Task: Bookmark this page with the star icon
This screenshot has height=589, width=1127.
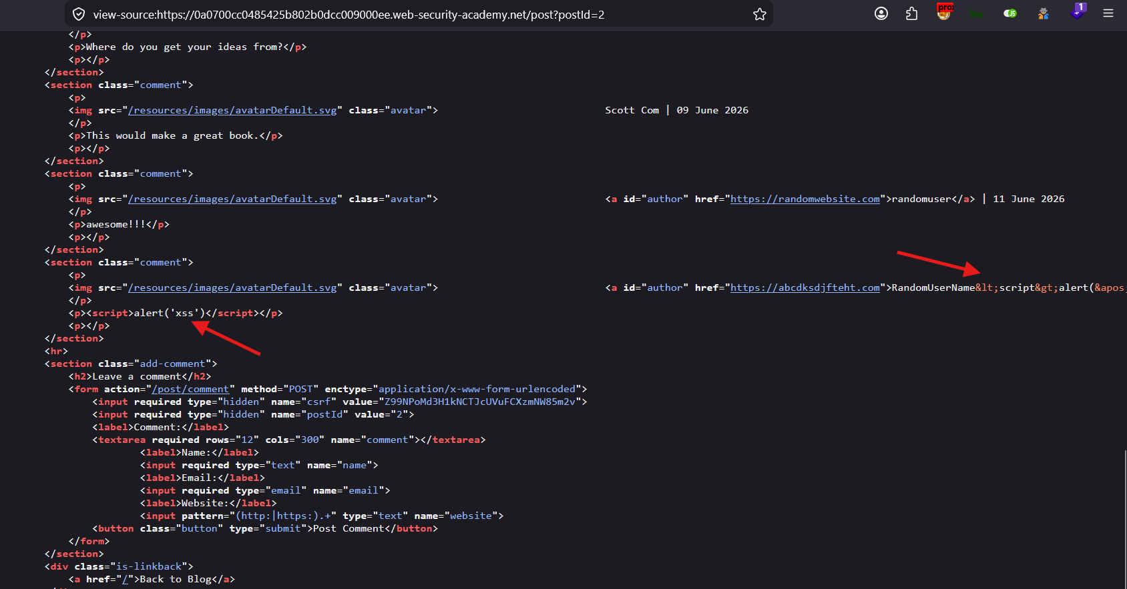Action: [x=760, y=14]
